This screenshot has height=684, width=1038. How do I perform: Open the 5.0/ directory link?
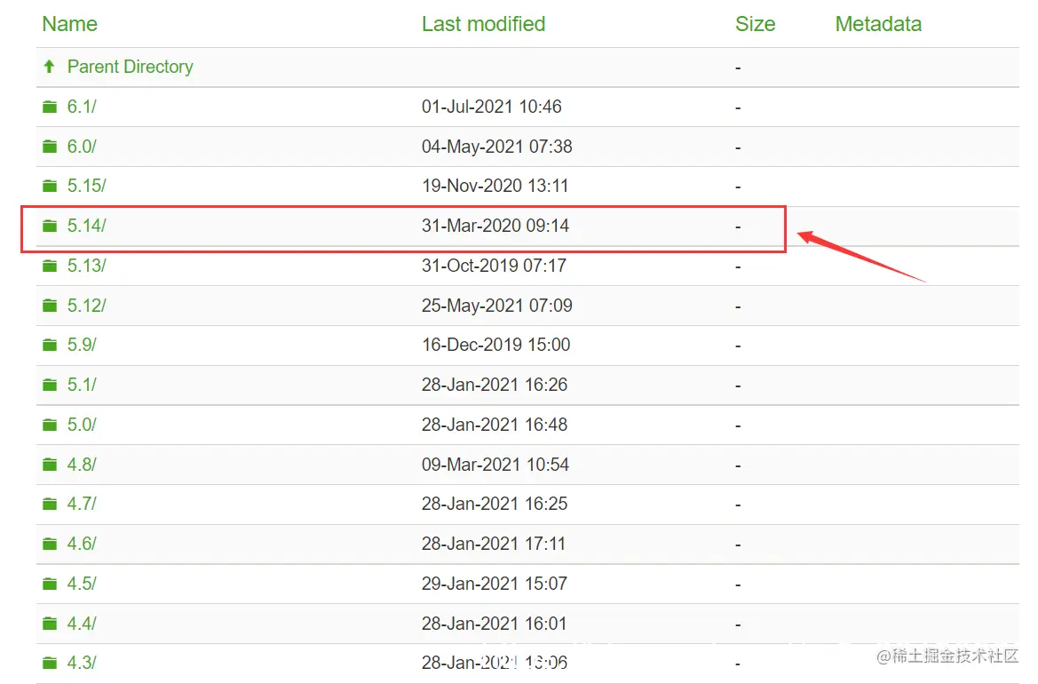[x=82, y=425]
